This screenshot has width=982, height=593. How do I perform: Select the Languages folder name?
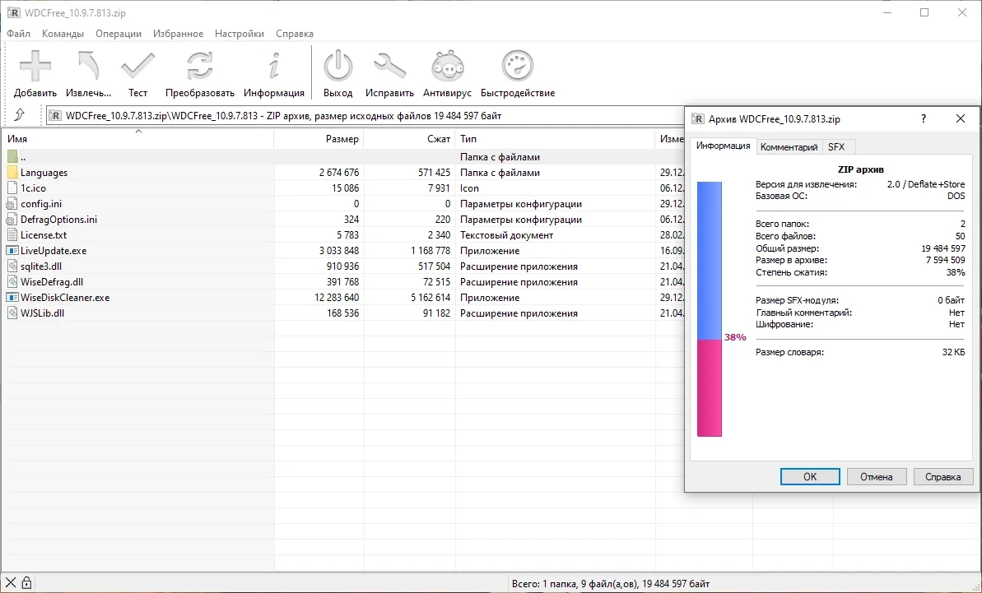point(44,173)
